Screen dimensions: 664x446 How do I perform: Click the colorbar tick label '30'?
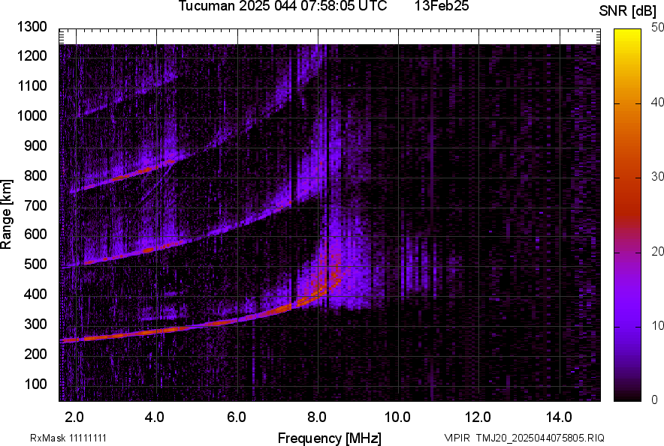(657, 176)
